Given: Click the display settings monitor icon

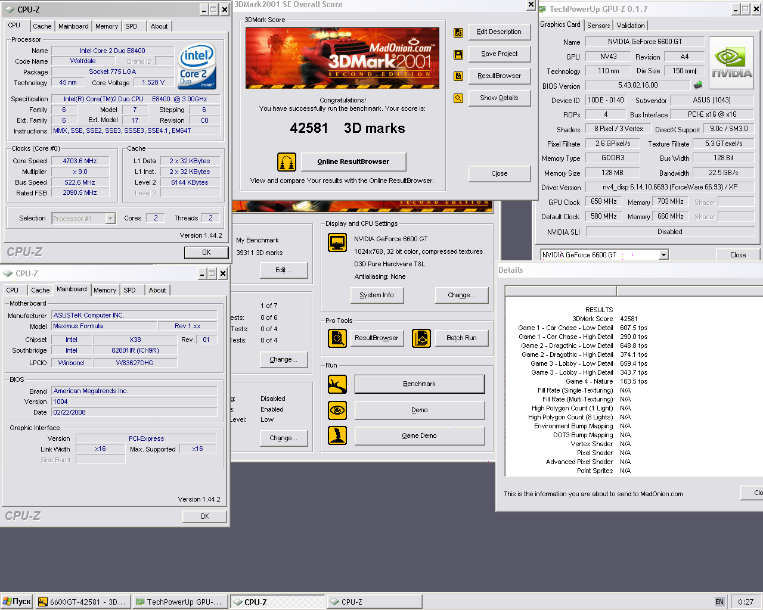Looking at the screenshot, I should 337,242.
